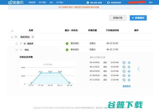159x111 pixels.
Task: Click the 操作 column header
Action: point(136,30)
